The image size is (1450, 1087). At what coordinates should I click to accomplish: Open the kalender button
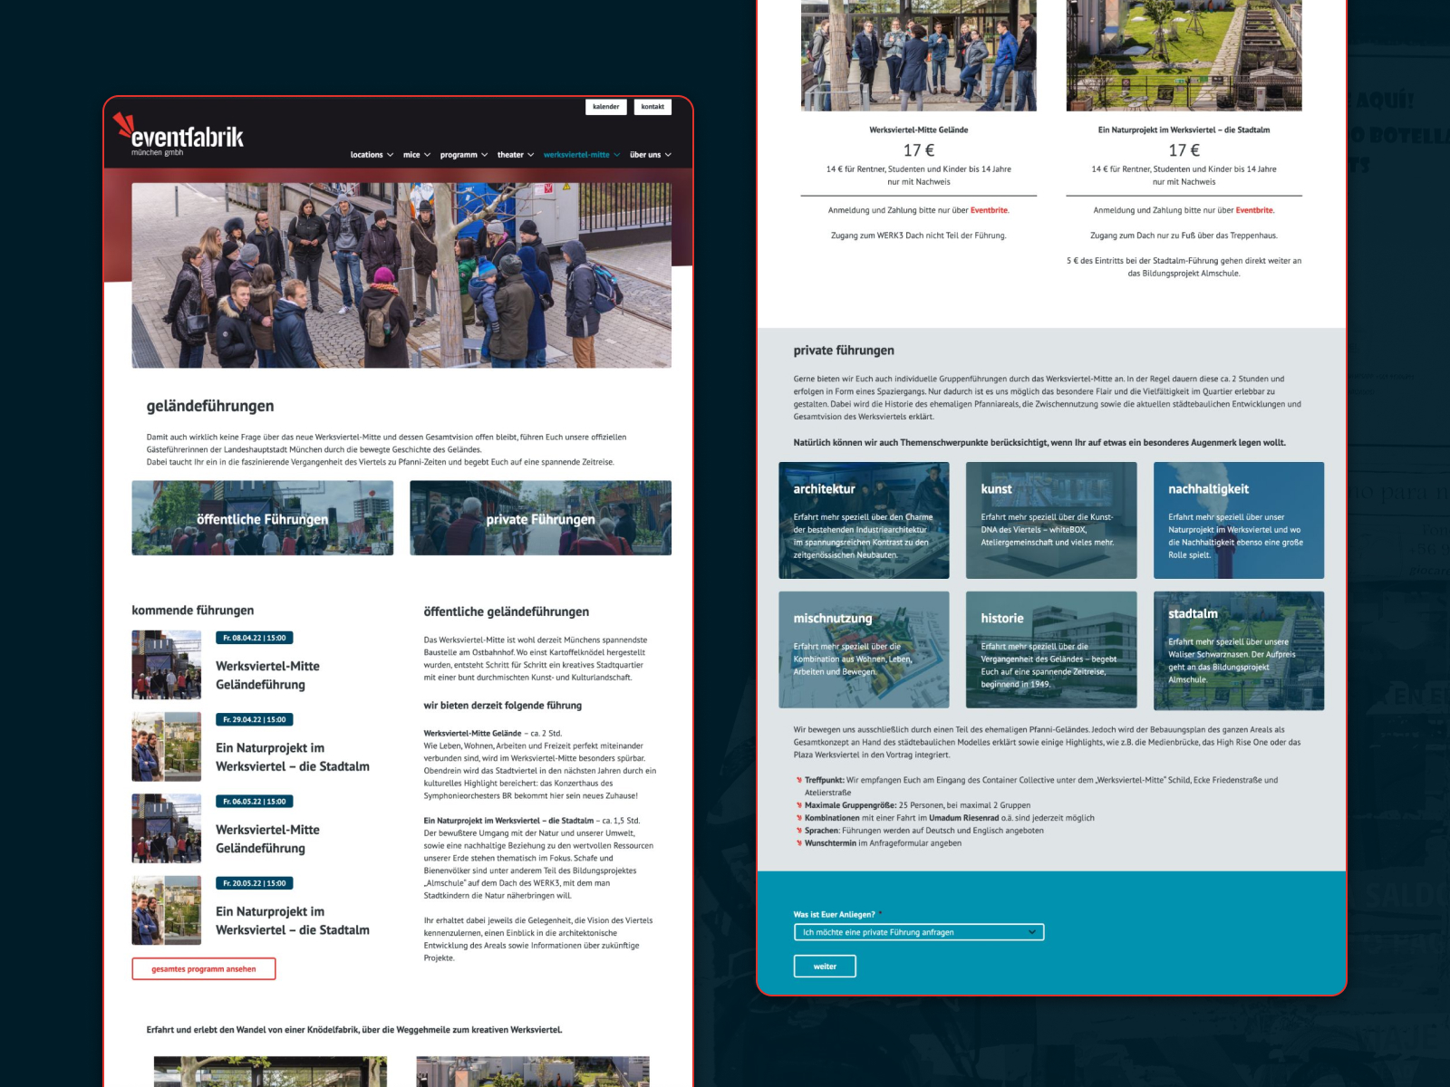point(605,107)
